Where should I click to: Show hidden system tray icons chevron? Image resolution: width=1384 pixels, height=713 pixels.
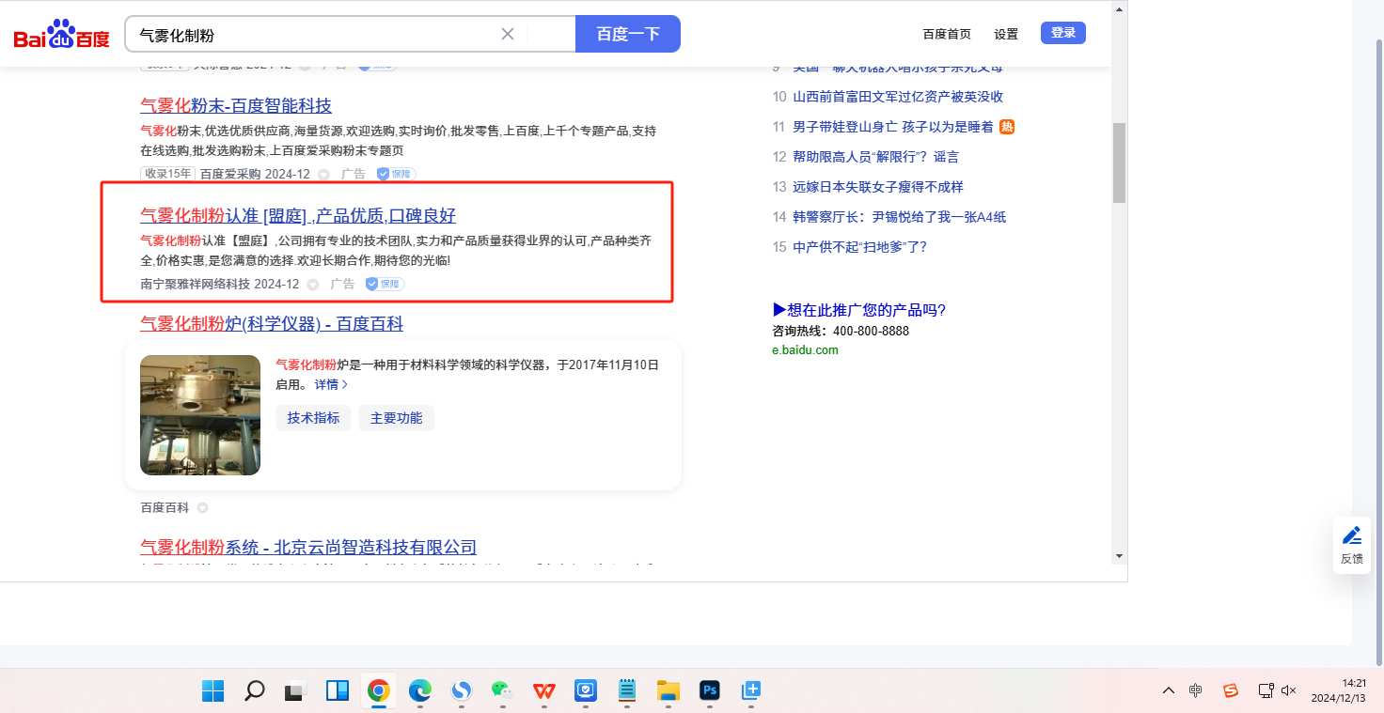1169,690
